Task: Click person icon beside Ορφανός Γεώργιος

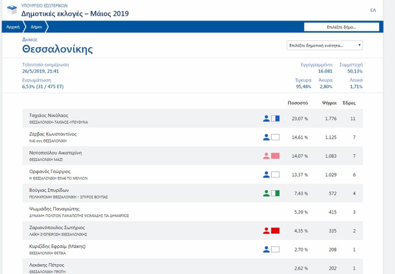Action: tap(266, 175)
